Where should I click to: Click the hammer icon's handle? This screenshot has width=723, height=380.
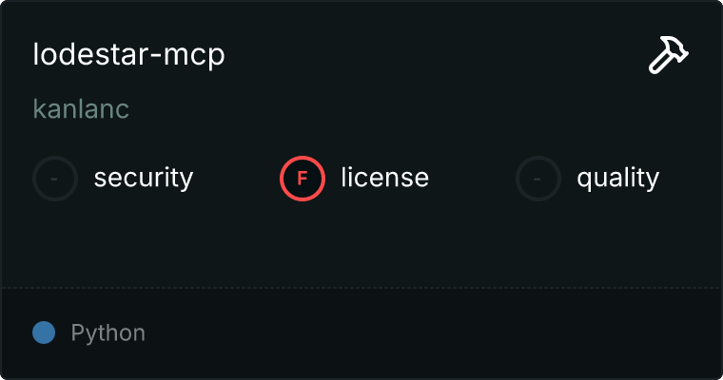coord(659,64)
